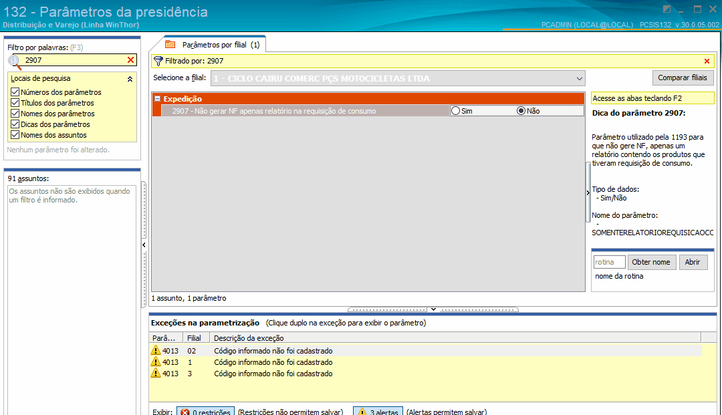The width and height of the screenshot is (722, 415).
Task: Click 'Acesse as abas teclando F2' hint
Action: [x=652, y=98]
